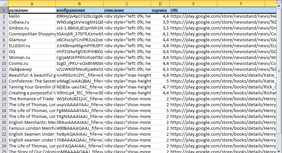Click the scrollbar up arrow
This screenshot has height=153, width=282.
pyautogui.click(x=279, y=6)
